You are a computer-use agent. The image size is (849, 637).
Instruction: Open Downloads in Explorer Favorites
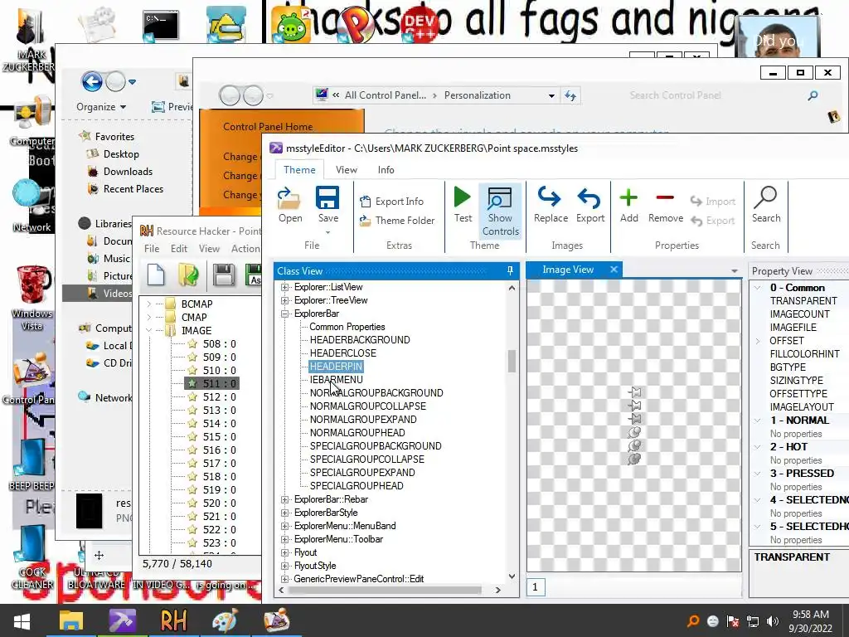coord(128,172)
